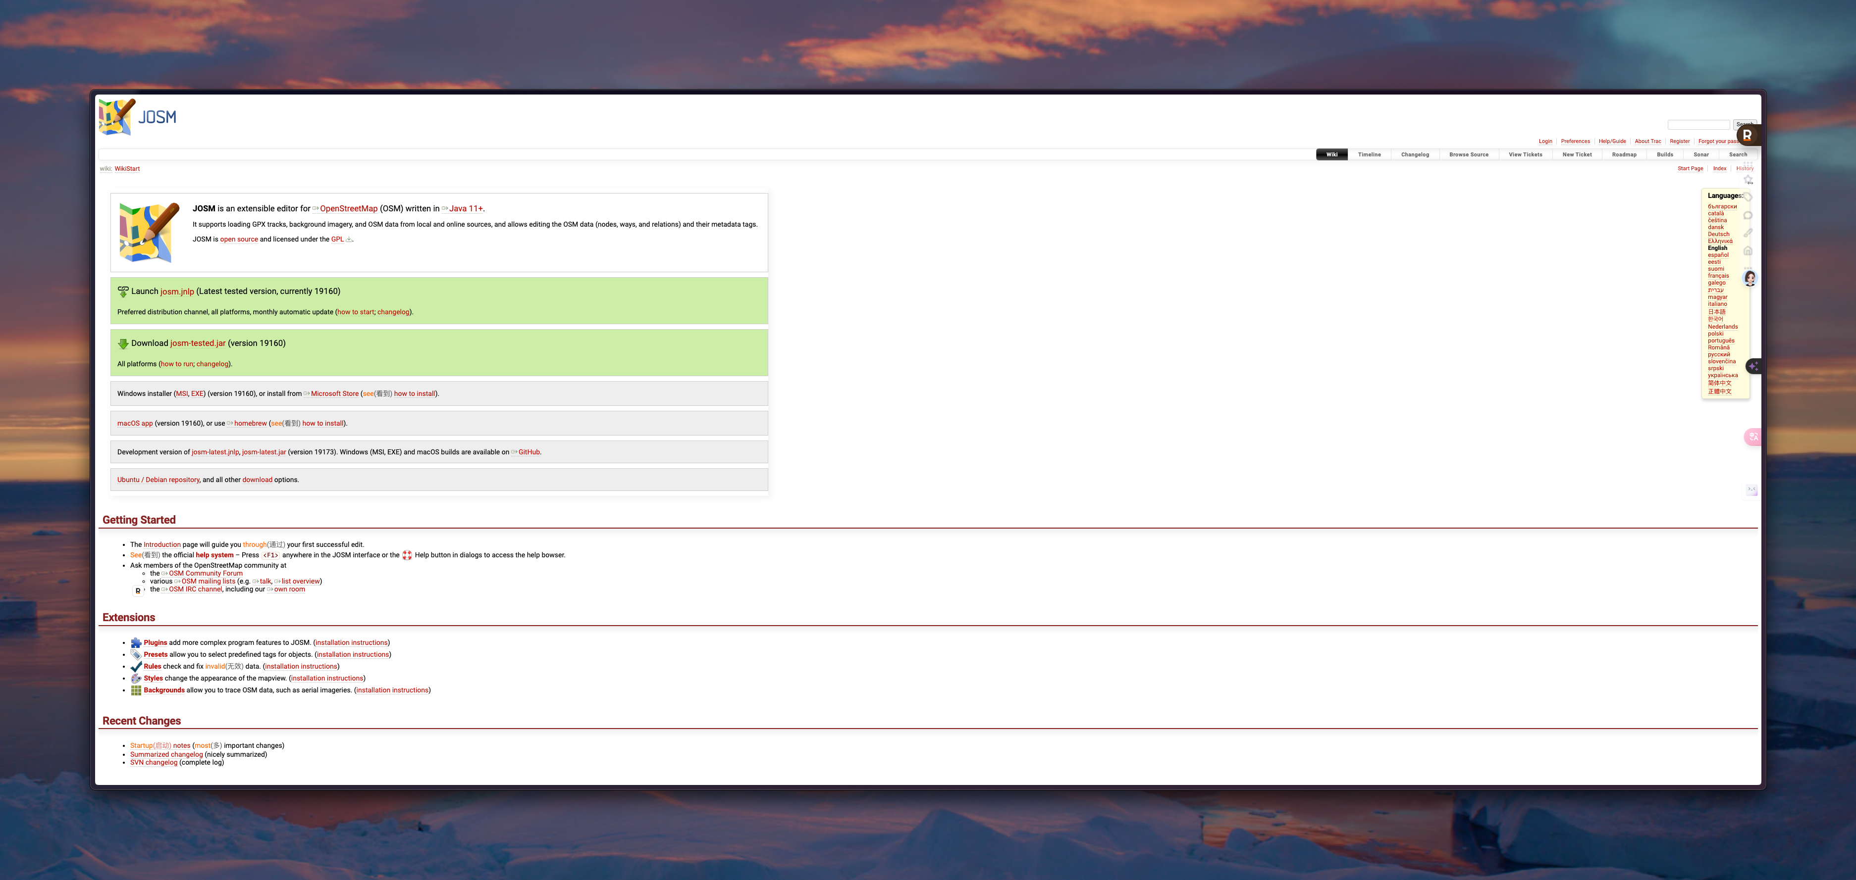The image size is (1856, 880).
Task: Click the WikiStart breadcrumb link
Action: pyautogui.click(x=127, y=169)
